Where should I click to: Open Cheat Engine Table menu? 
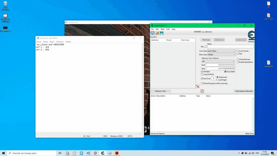click(163, 29)
